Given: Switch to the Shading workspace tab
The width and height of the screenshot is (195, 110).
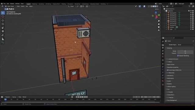Looking at the screenshot, I should [x=64, y=4].
